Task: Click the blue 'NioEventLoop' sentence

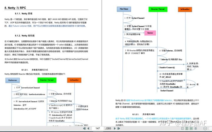Action: pos(149,100)
